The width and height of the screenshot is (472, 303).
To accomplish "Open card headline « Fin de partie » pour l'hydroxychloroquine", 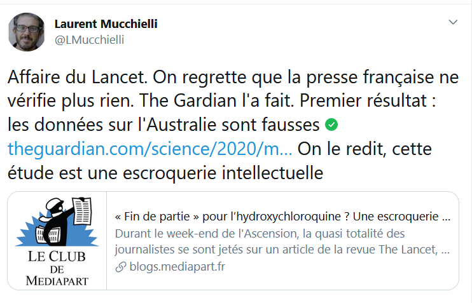I will click(282, 217).
